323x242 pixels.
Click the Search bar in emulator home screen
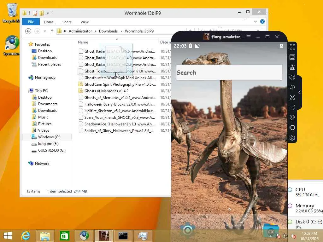pos(229,72)
